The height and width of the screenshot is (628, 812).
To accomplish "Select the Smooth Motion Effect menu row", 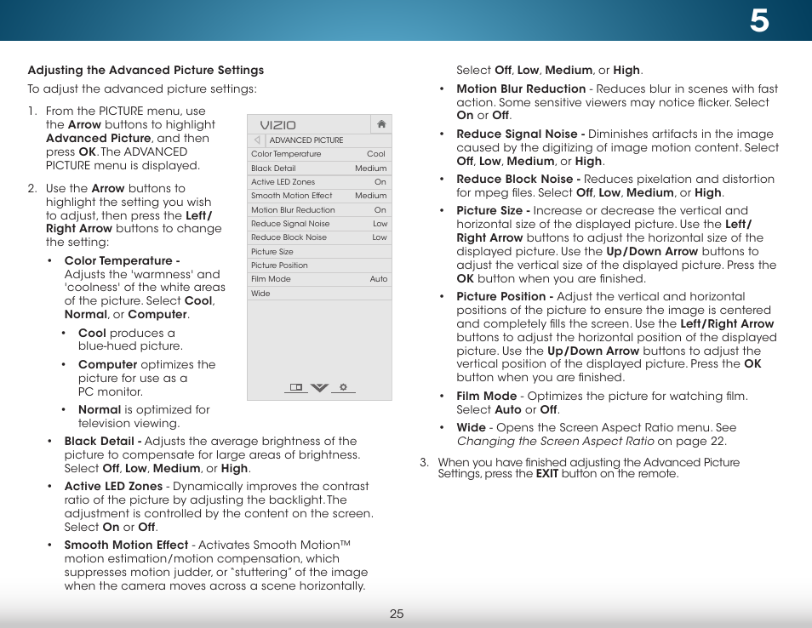I will pyautogui.click(x=319, y=196).
